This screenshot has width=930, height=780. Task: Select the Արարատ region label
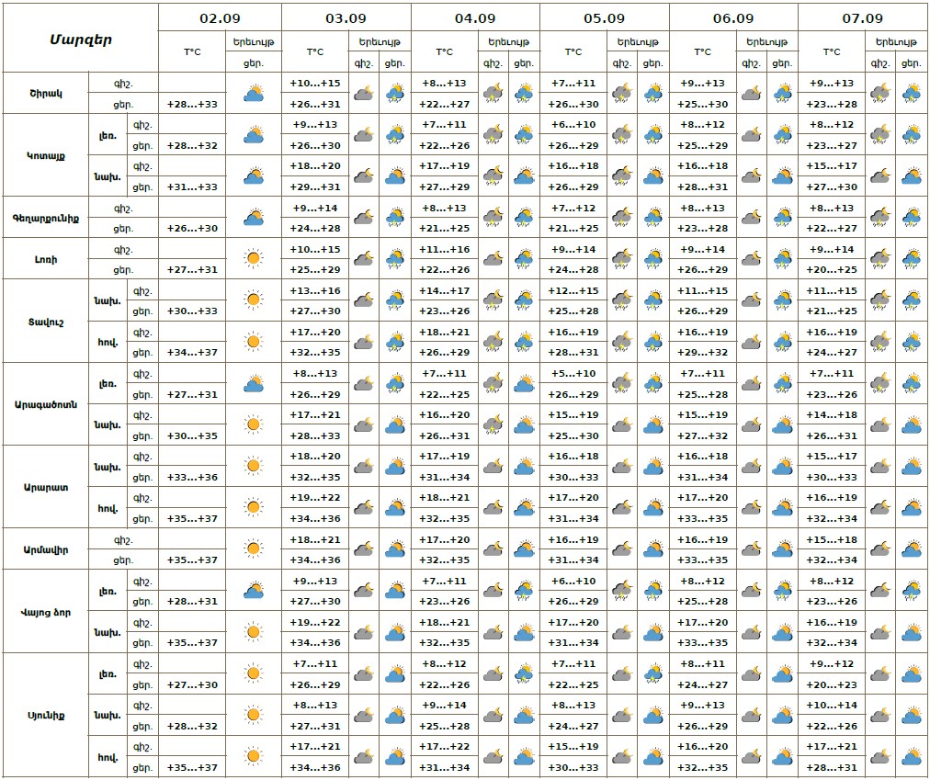click(46, 488)
